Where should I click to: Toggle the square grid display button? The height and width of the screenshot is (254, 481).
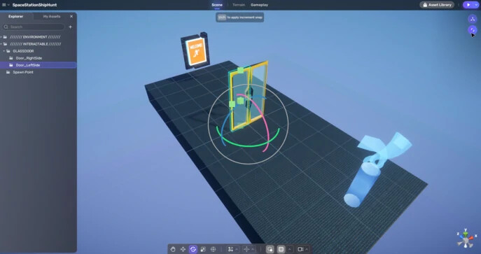281,249
